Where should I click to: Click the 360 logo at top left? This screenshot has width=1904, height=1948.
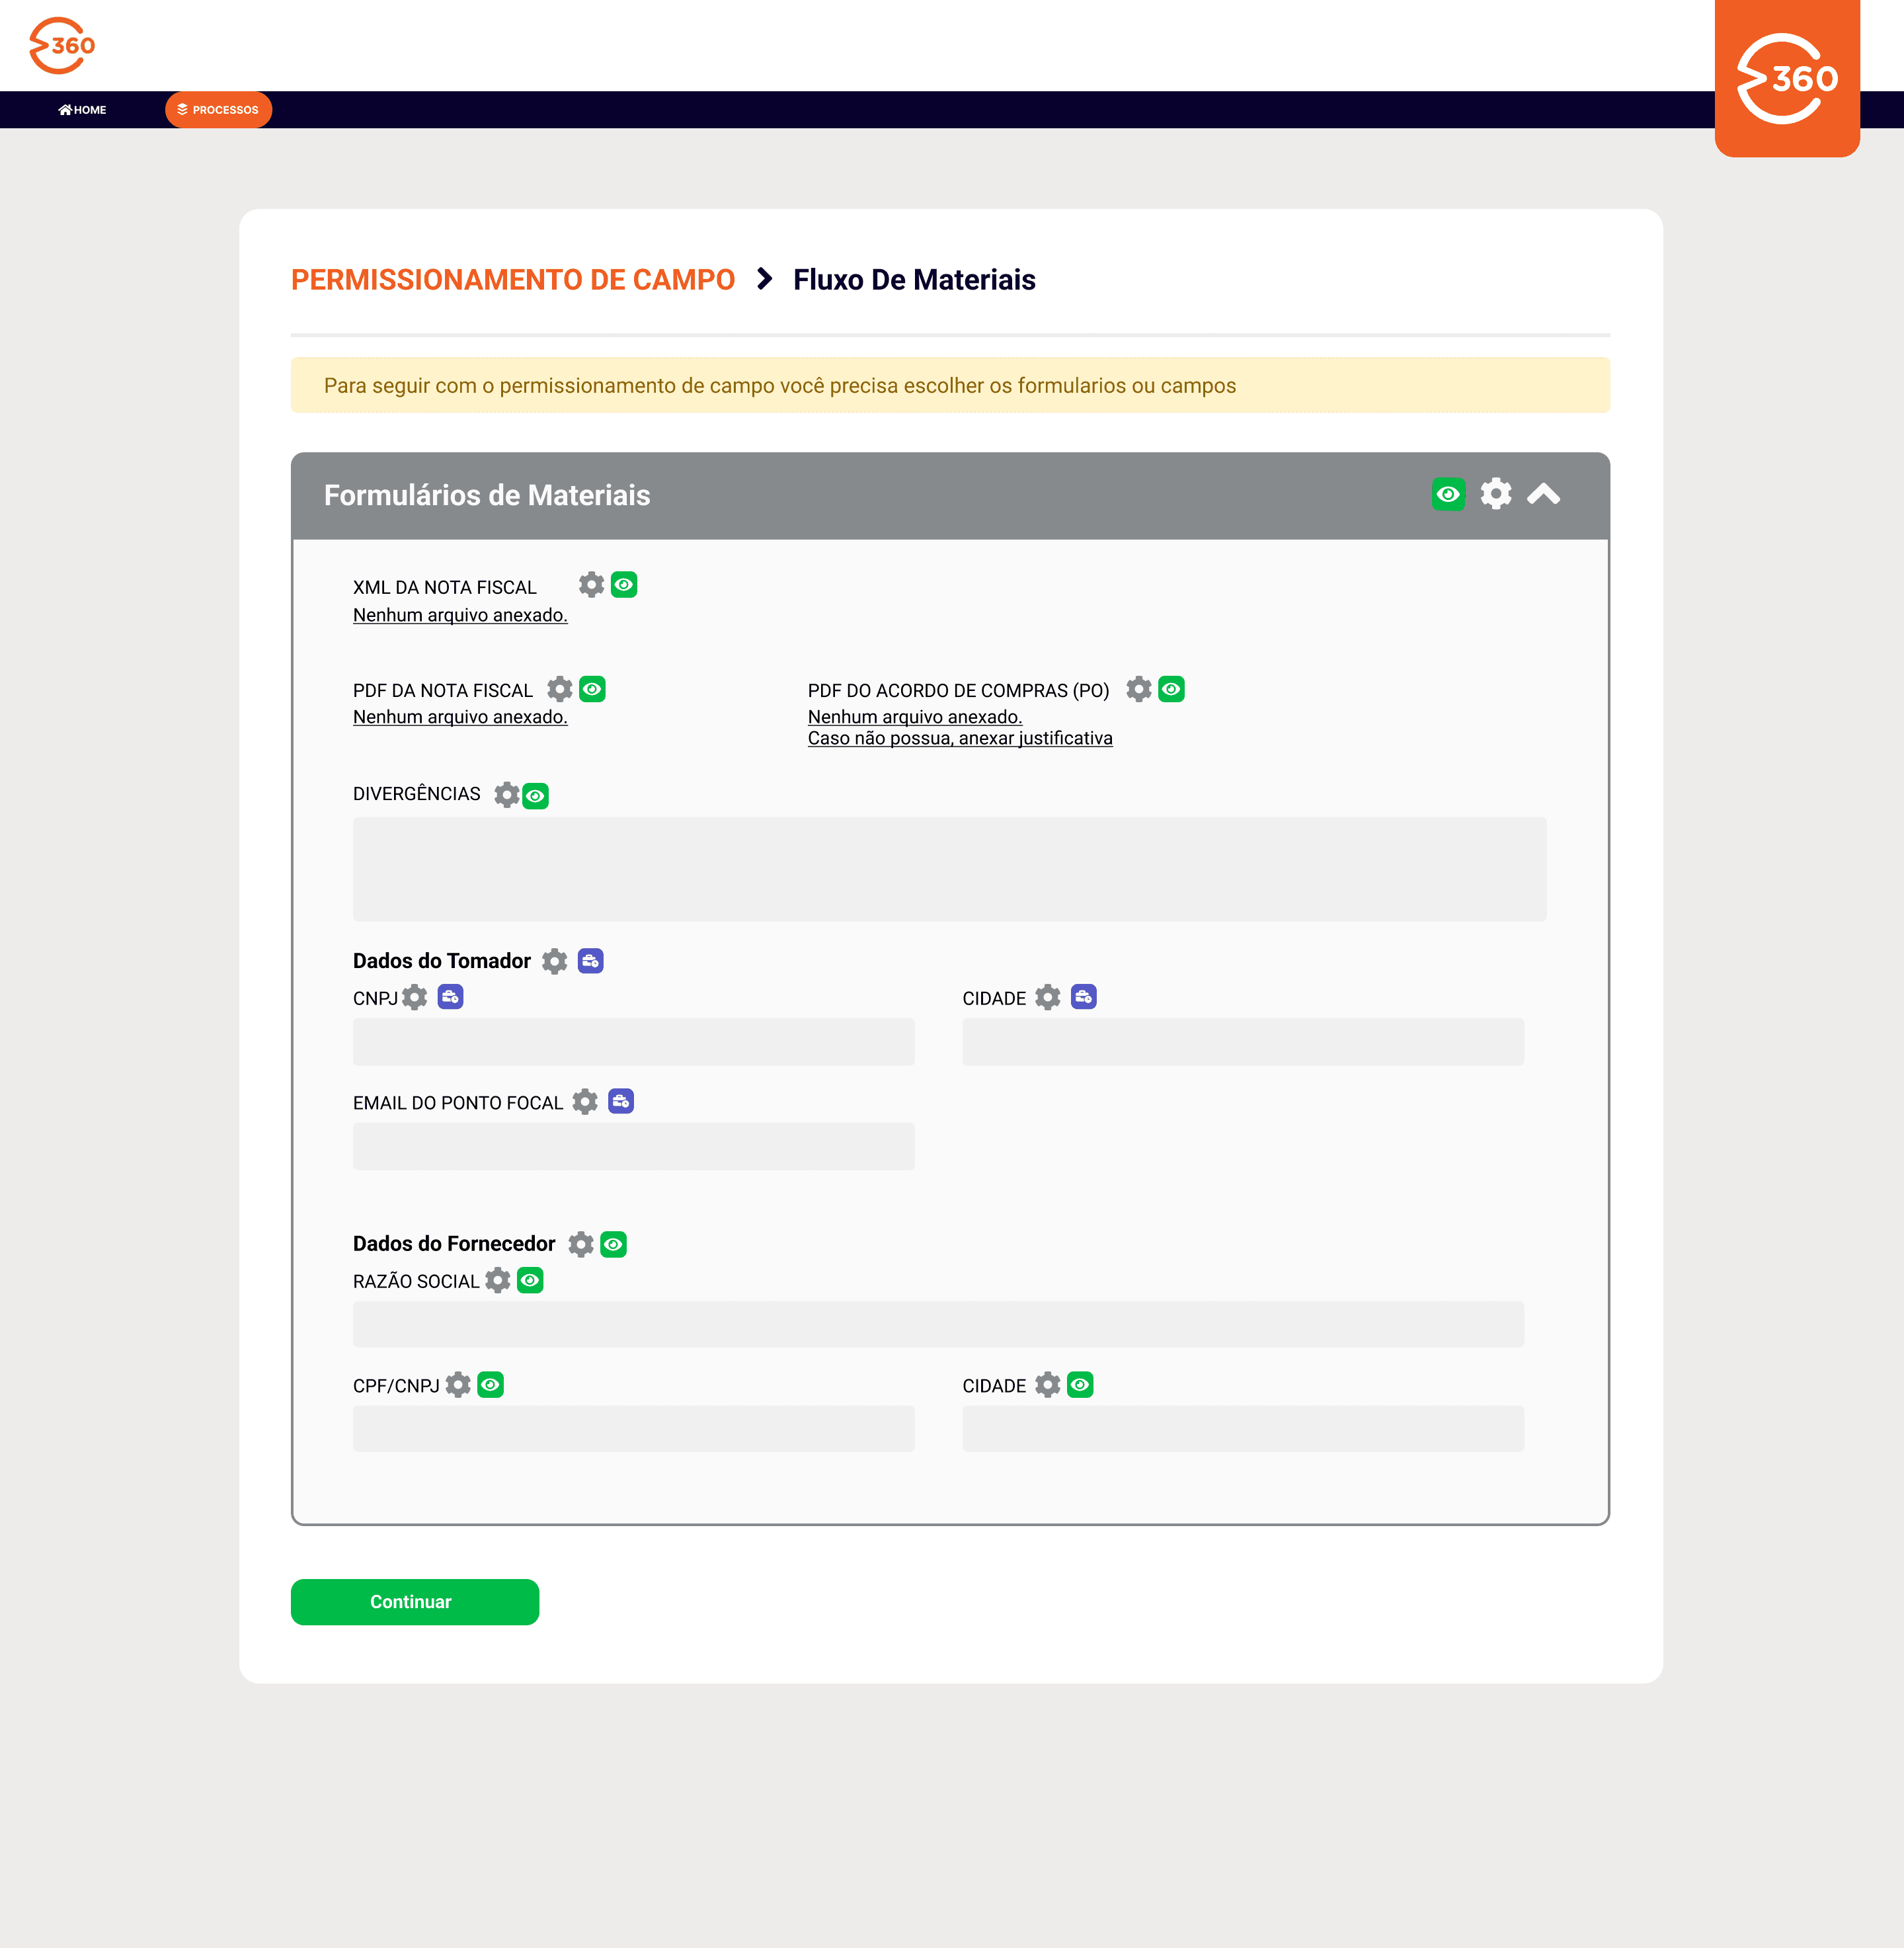62,45
